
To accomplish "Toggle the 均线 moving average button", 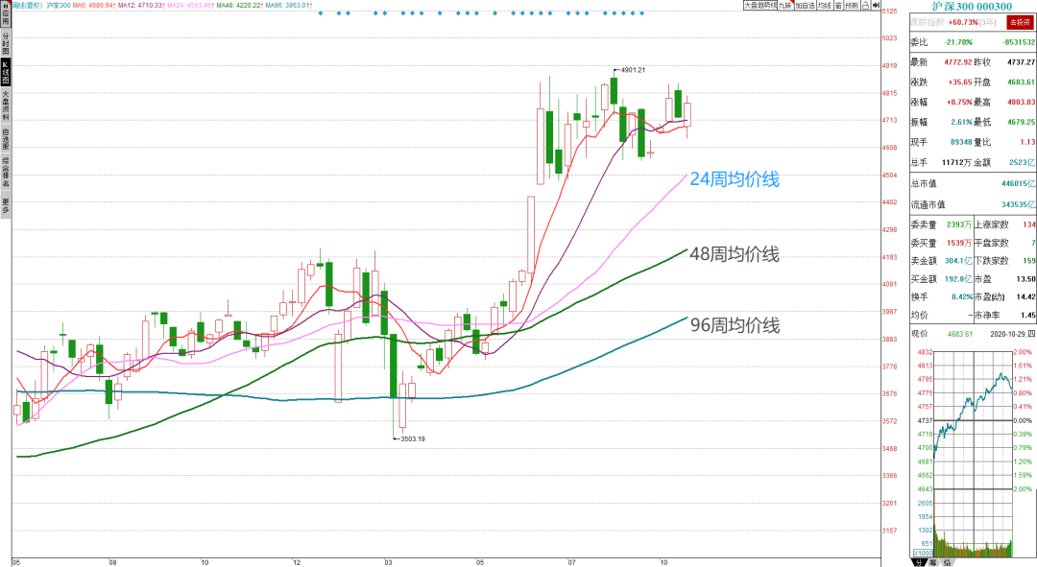I will point(824,6).
